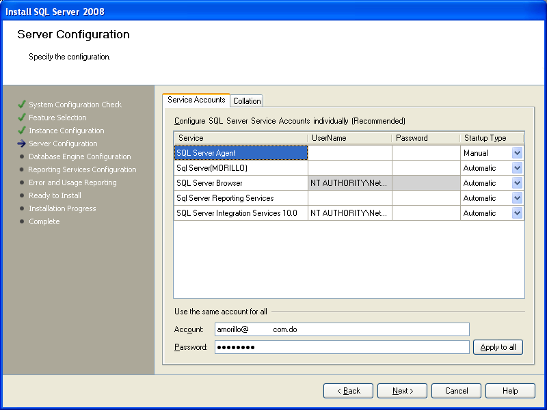Select Sql Server Reporting Services row
Screen dimensions: 547x410
pos(241,198)
